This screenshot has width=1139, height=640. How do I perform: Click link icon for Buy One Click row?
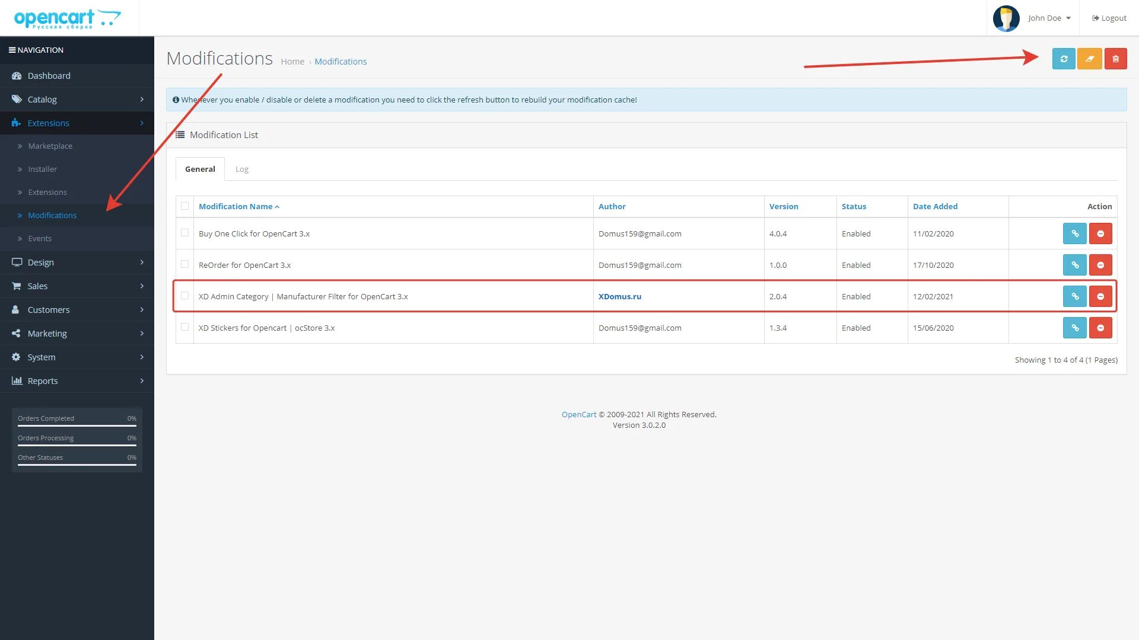tap(1074, 233)
